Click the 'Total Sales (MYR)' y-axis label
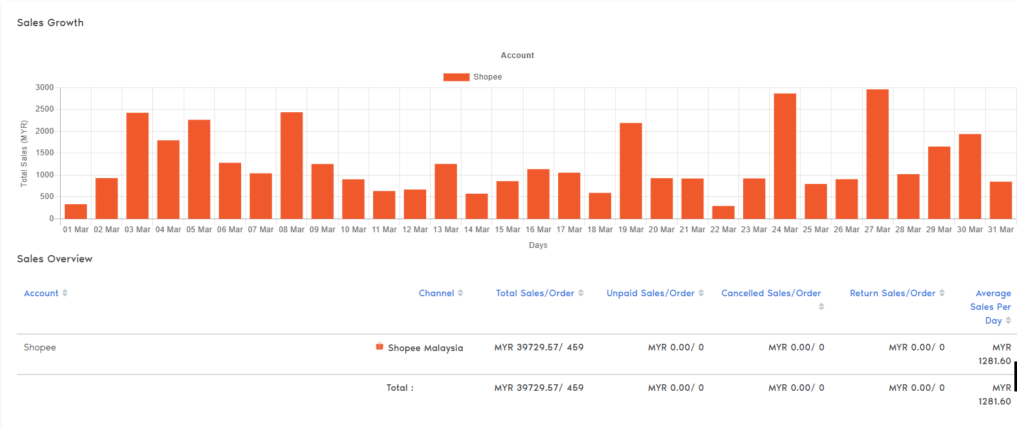This screenshot has width=1017, height=428. pos(24,153)
